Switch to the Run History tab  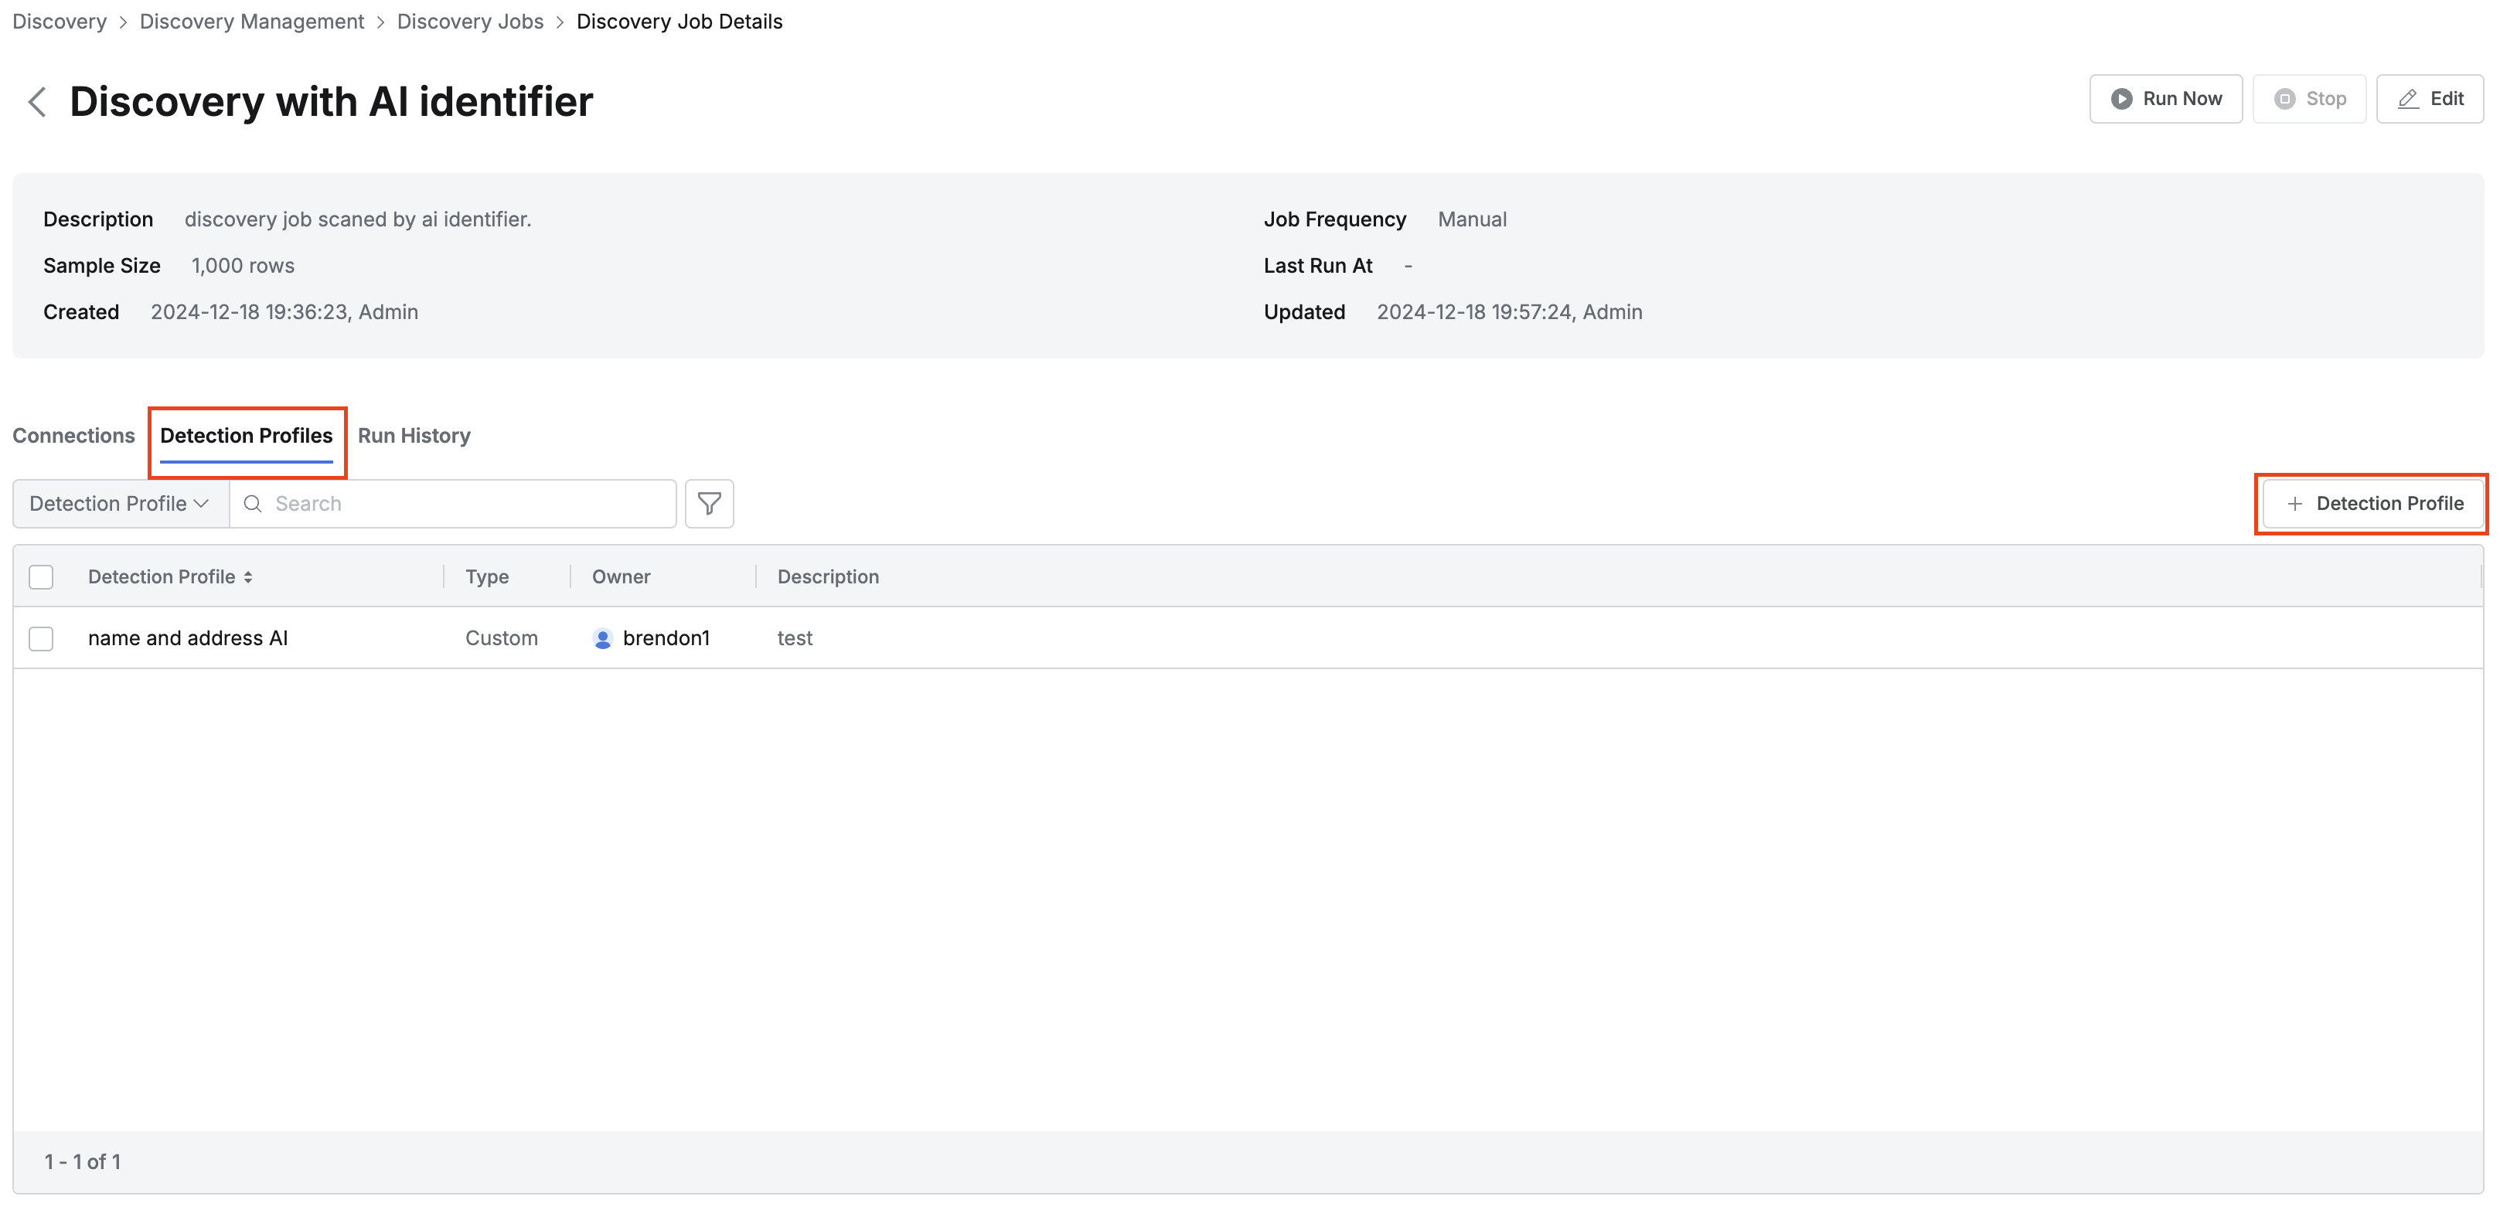pos(414,436)
